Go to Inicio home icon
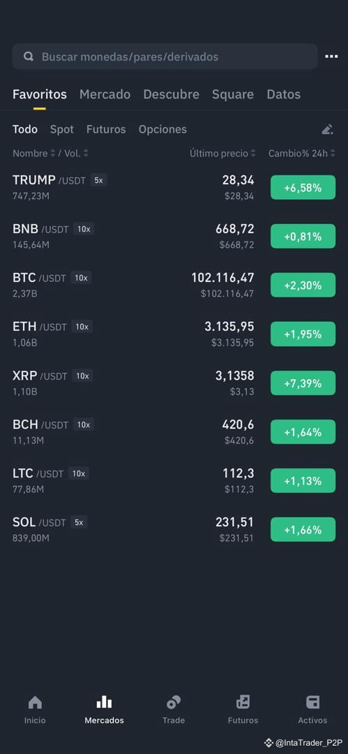Screen dimensions: 348x754 coord(35,702)
